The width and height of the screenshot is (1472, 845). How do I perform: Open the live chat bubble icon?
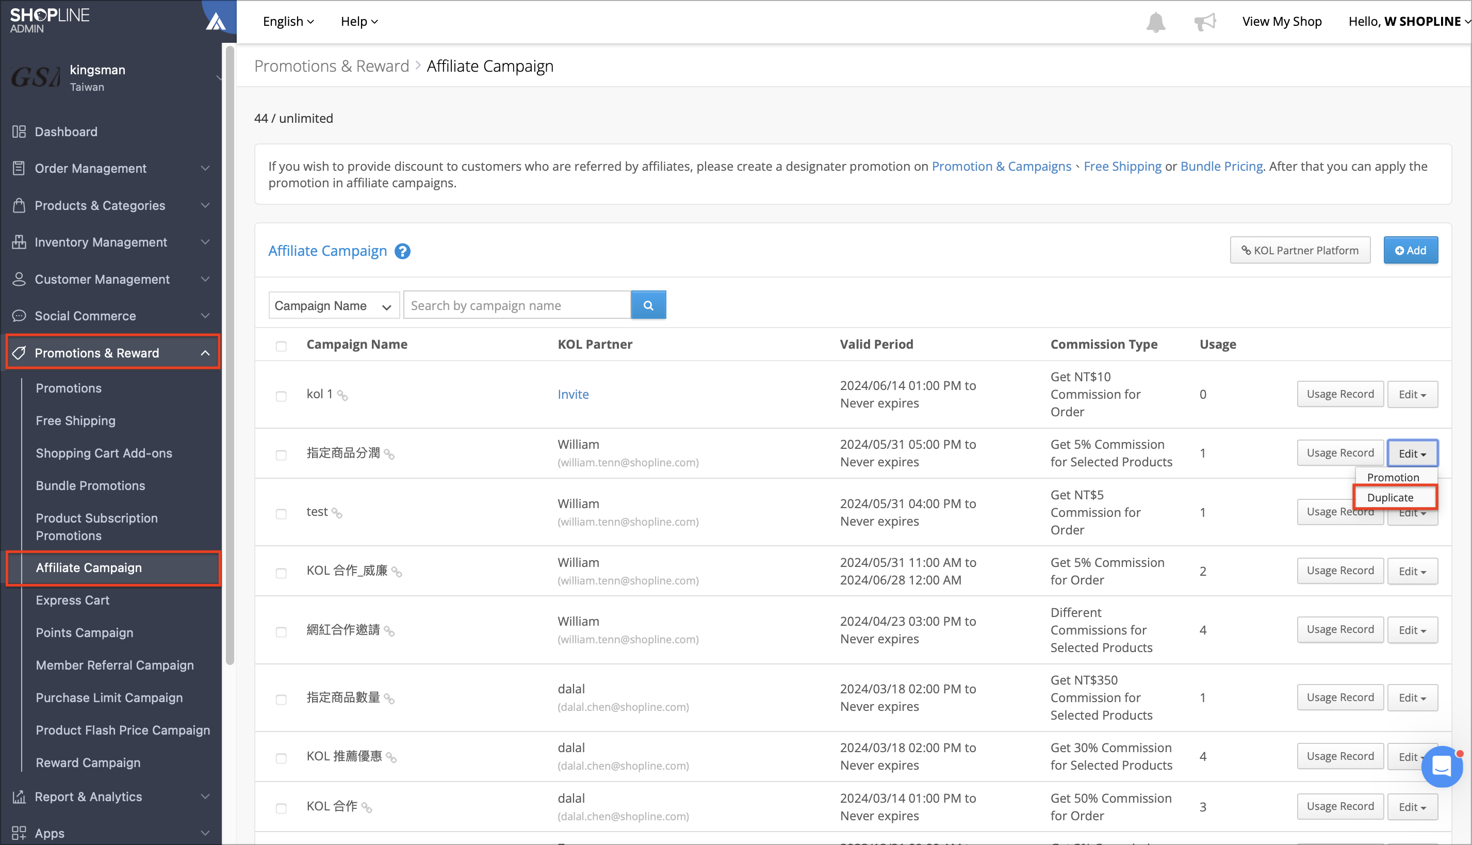tap(1441, 767)
